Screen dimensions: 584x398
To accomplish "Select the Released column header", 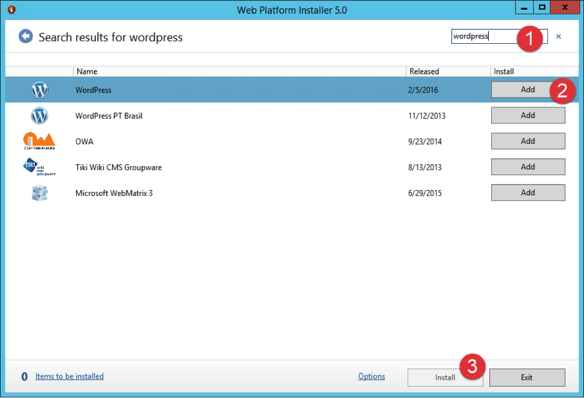I will pos(424,71).
